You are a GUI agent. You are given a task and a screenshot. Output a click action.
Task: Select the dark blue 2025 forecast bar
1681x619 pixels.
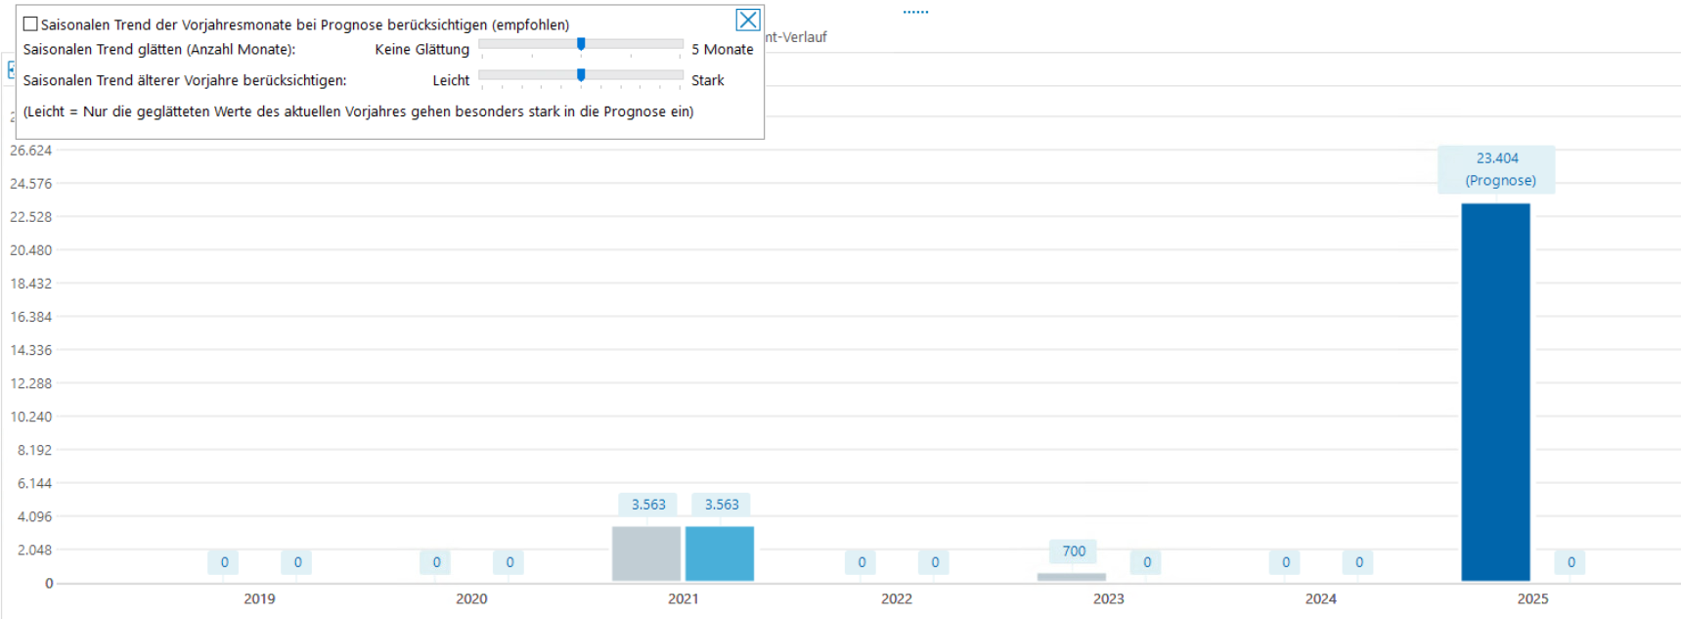pos(1495,391)
